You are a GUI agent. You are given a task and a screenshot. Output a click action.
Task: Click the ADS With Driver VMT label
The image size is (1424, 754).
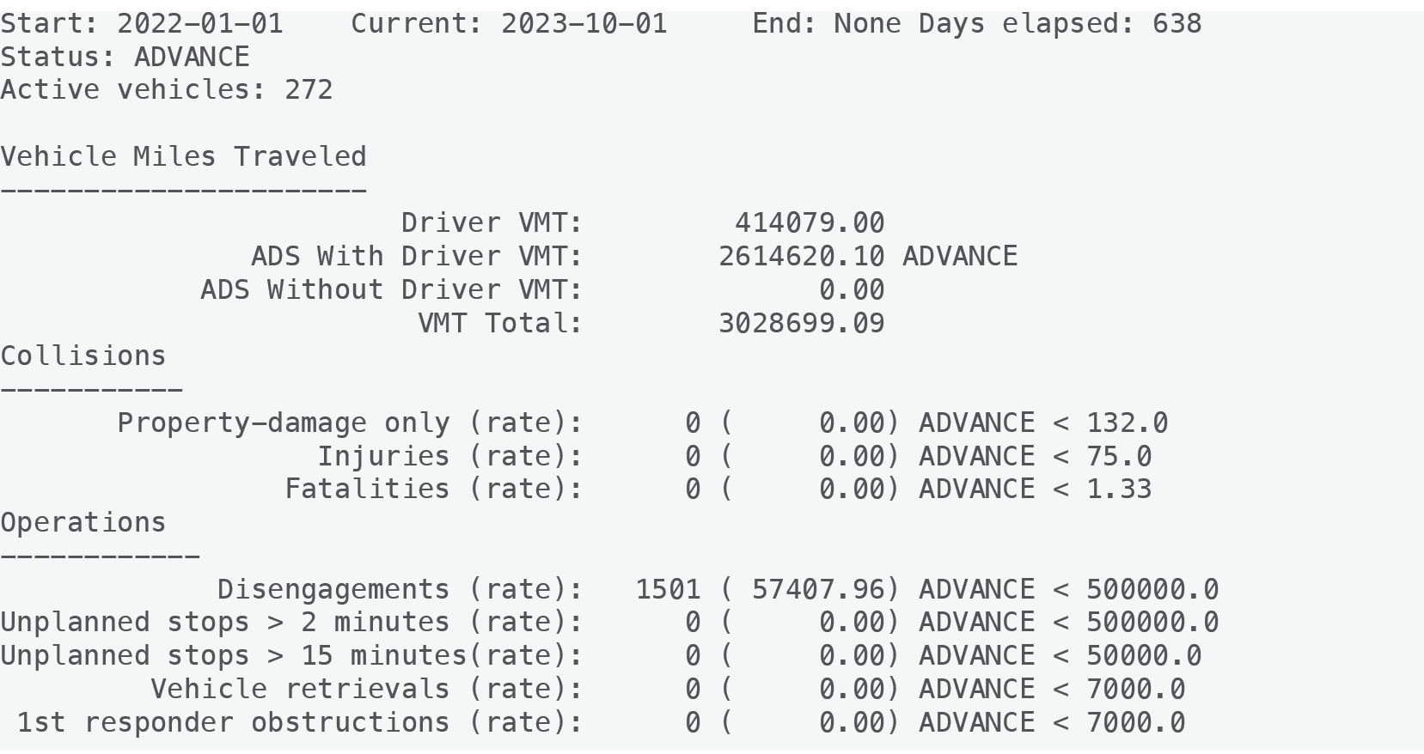(x=417, y=256)
